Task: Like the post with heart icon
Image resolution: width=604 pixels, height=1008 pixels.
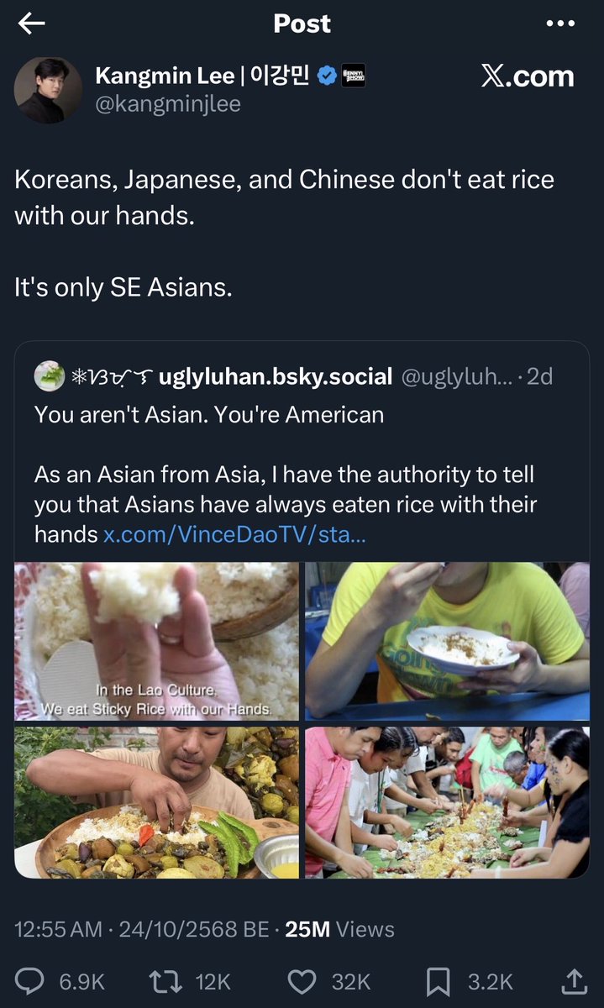Action: (302, 981)
